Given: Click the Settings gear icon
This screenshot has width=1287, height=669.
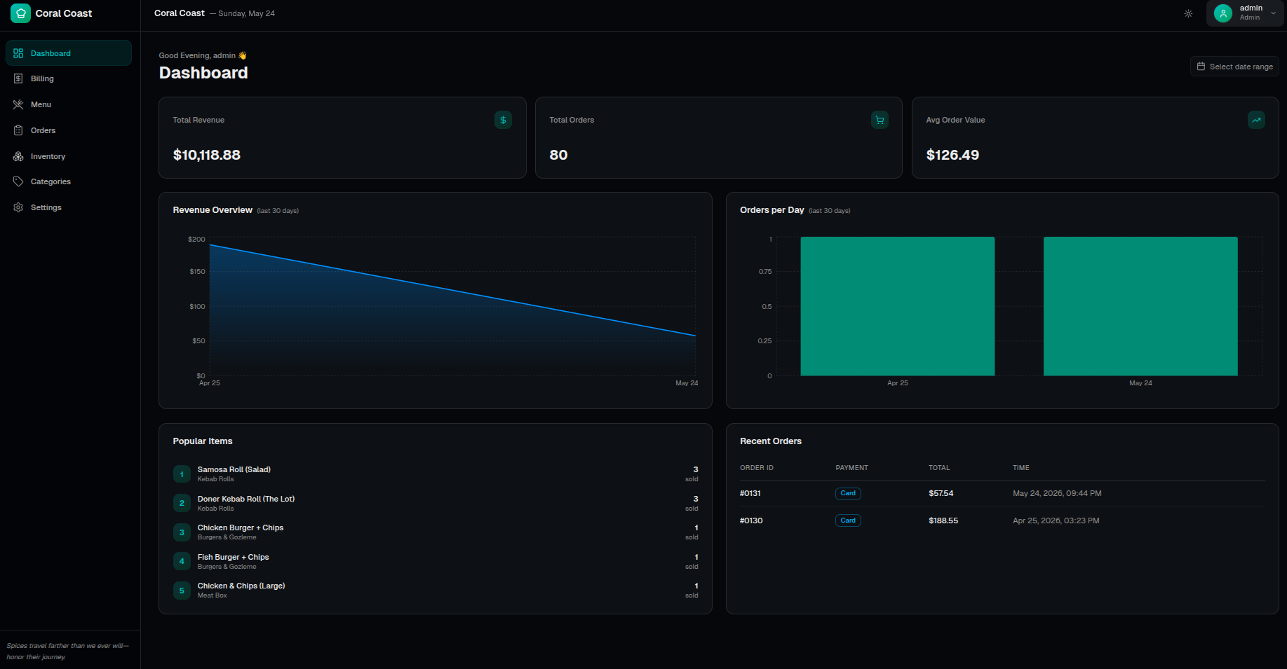Looking at the screenshot, I should point(18,207).
